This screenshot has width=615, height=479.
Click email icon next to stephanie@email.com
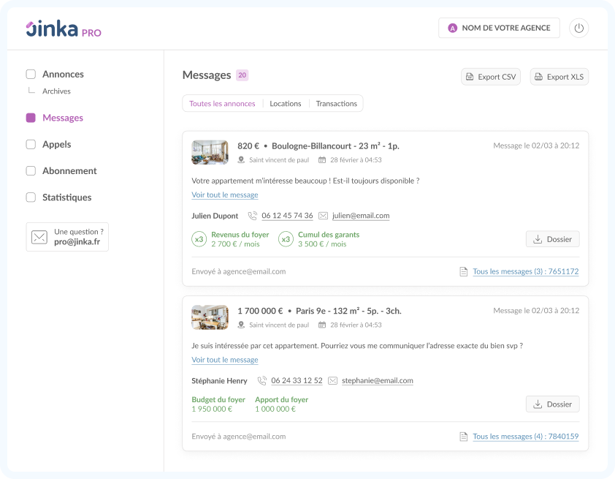(333, 381)
